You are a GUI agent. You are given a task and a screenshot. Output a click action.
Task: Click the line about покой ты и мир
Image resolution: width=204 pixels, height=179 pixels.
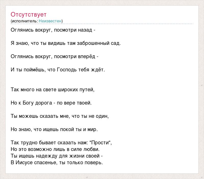(54, 129)
